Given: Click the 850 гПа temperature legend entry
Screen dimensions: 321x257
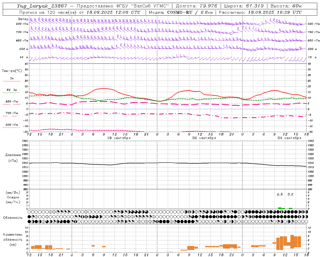Looking at the screenshot, I should coord(12,102).
